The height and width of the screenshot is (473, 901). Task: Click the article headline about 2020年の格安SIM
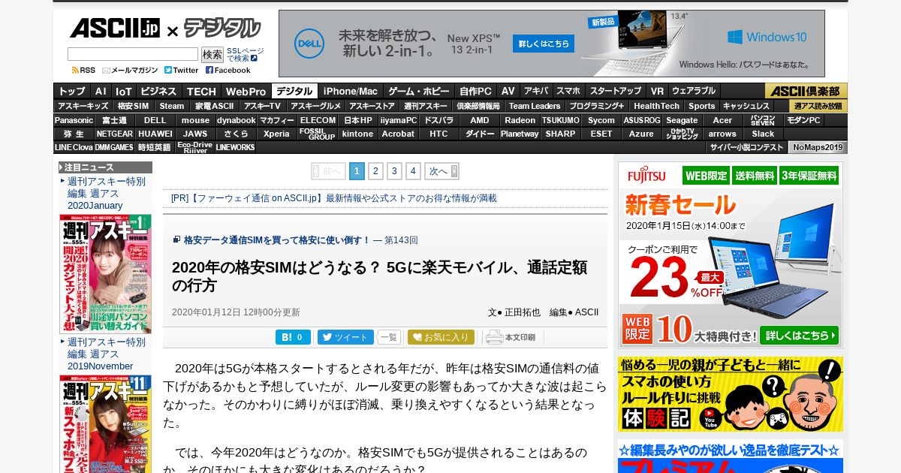(379, 276)
